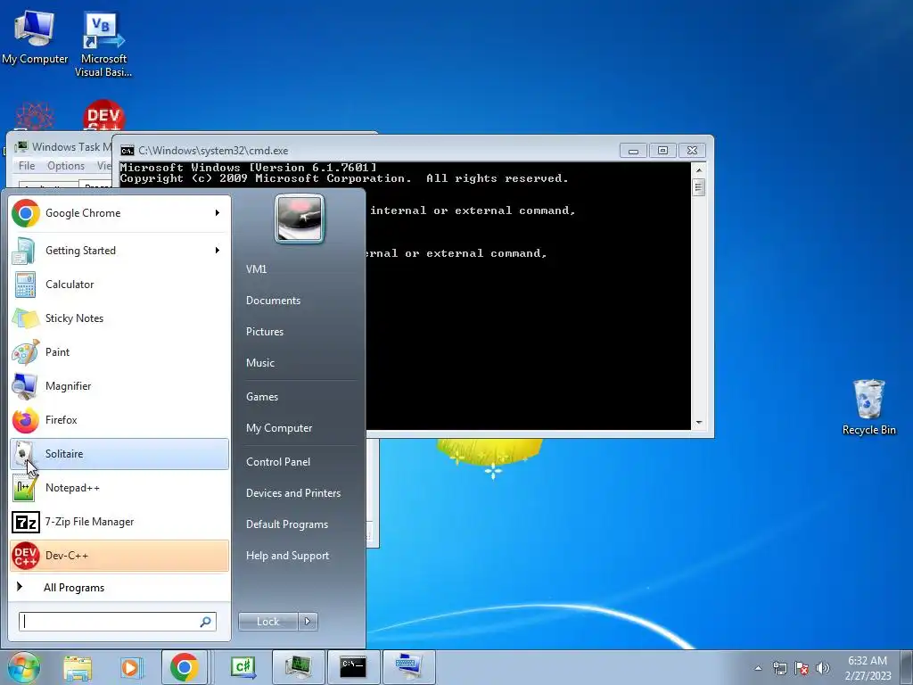Open Calculator from Start menu
Viewport: 913px width, 685px height.
point(119,285)
